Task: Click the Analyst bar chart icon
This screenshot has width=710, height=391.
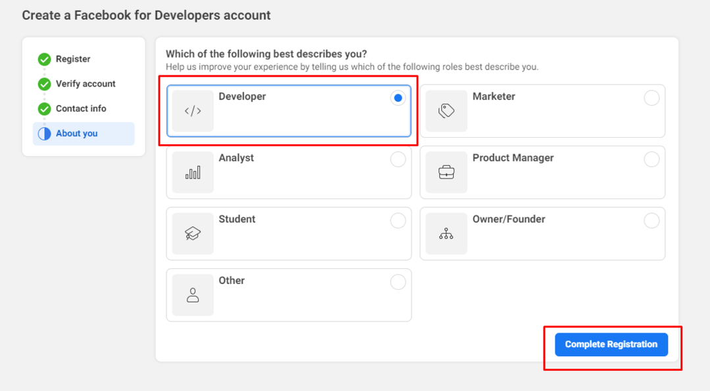Action: pos(193,172)
